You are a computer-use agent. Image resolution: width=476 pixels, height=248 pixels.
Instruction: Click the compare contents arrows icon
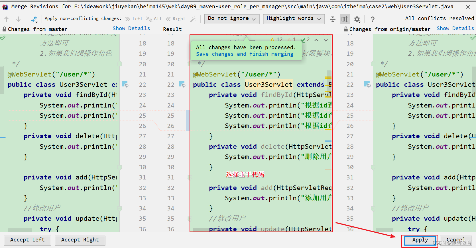34,19
